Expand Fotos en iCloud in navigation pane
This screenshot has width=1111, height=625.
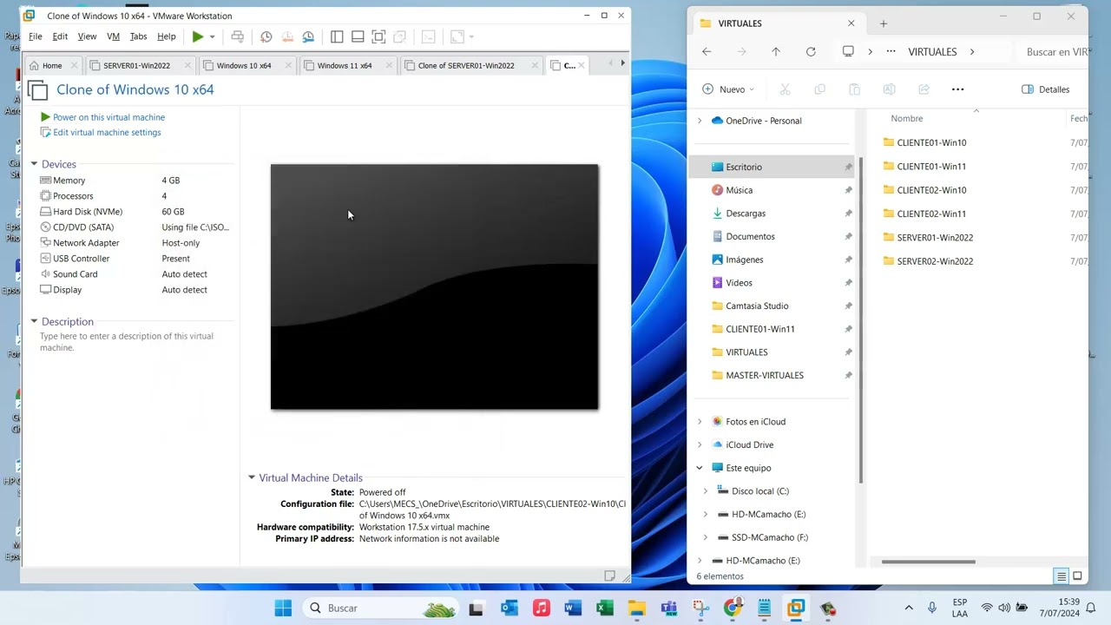pyautogui.click(x=700, y=422)
